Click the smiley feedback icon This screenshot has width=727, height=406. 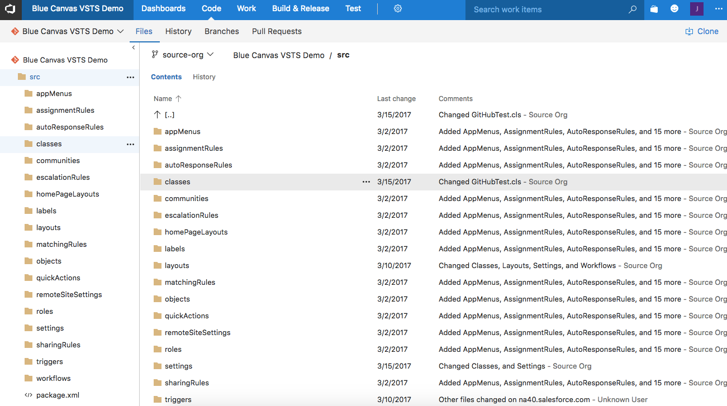coord(674,9)
